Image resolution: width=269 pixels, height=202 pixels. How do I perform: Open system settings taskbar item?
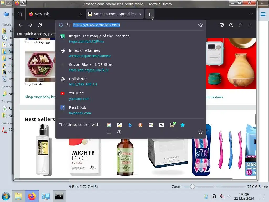(x=46, y=196)
